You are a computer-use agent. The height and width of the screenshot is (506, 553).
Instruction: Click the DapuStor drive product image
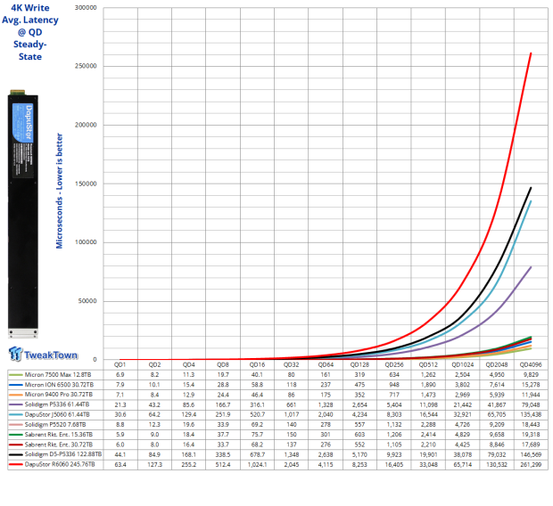click(23, 214)
